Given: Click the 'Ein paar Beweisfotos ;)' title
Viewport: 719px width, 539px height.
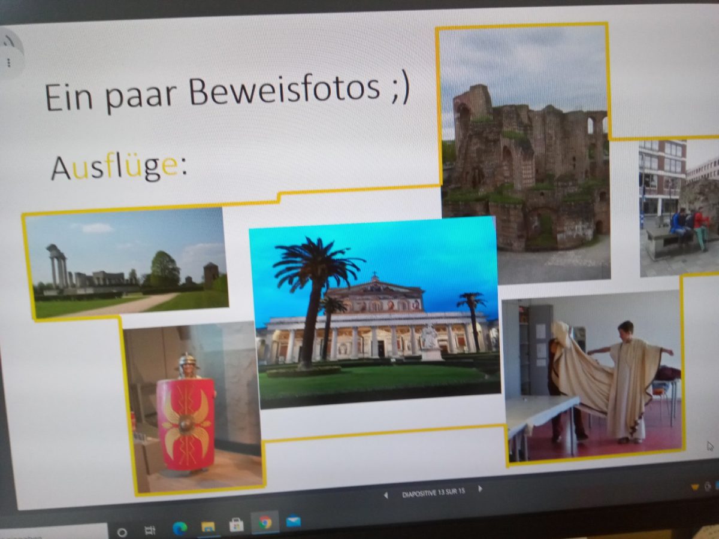Looking at the screenshot, I should point(228,92).
